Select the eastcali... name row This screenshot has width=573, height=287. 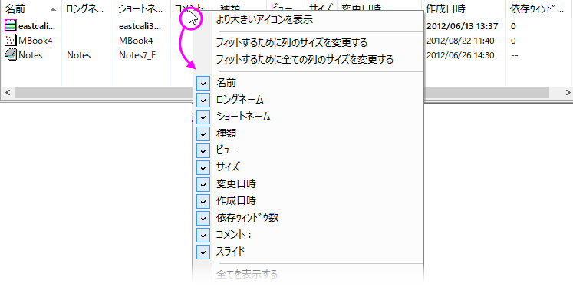[x=37, y=26]
